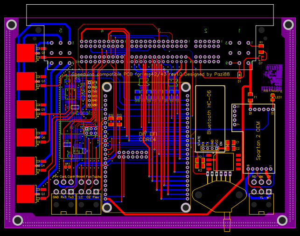Click the R12 resistor designator
The image size is (300, 236).
(x=111, y=115)
